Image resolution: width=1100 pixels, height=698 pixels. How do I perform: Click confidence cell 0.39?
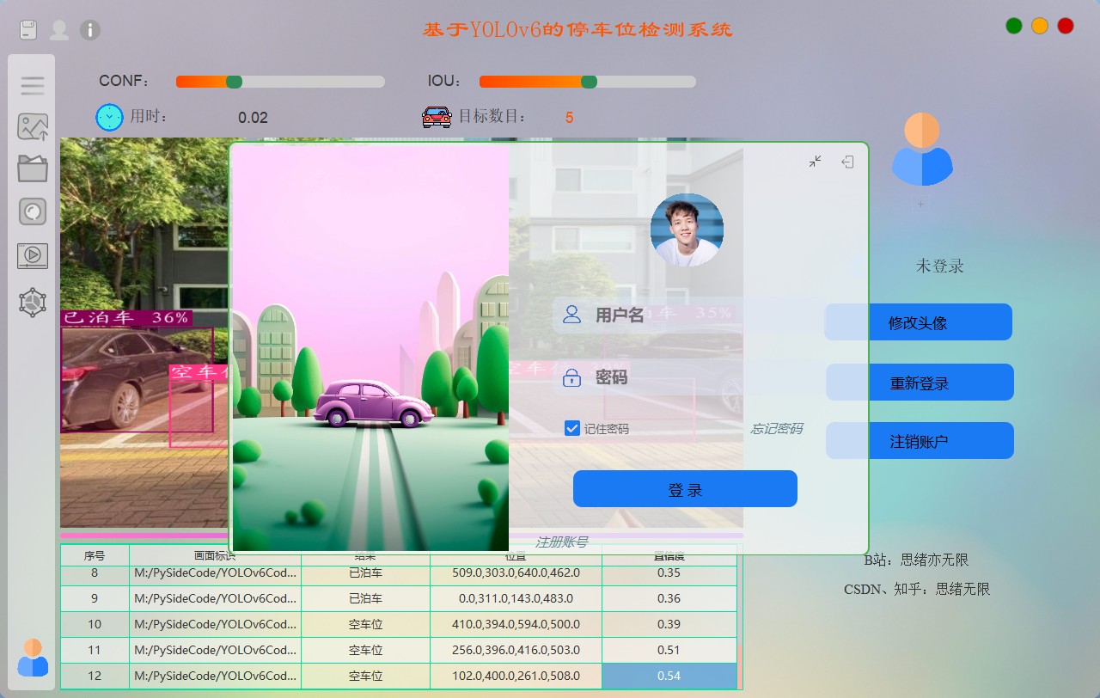coord(669,624)
